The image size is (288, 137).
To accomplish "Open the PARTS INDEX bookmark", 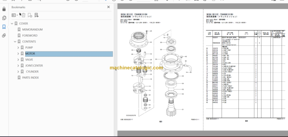I will [x=30, y=78].
